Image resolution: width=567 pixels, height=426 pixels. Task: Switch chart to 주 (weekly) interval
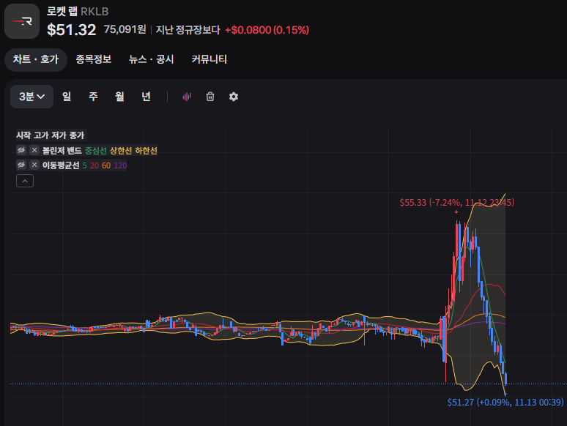[x=93, y=97]
